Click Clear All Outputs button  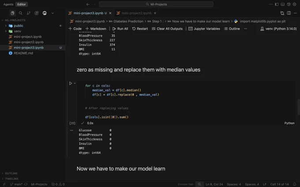point(167,29)
